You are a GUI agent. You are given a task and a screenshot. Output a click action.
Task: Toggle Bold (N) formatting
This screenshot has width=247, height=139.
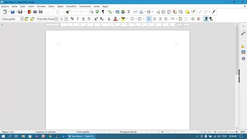[x=72, y=19]
